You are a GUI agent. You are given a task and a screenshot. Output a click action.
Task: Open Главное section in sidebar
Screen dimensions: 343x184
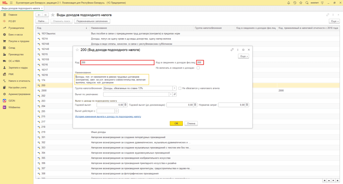(x=13, y=15)
